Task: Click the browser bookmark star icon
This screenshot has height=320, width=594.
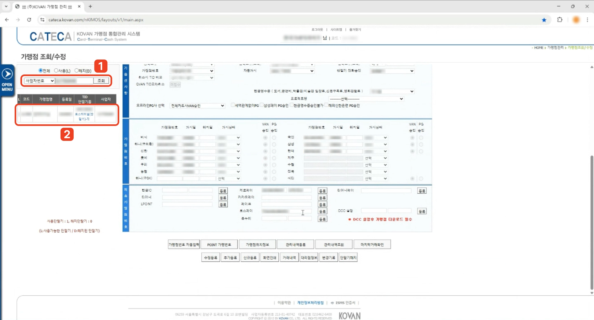Action: (544, 20)
